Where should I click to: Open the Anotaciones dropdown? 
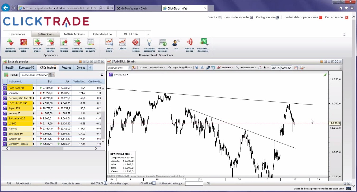[x=246, y=68]
